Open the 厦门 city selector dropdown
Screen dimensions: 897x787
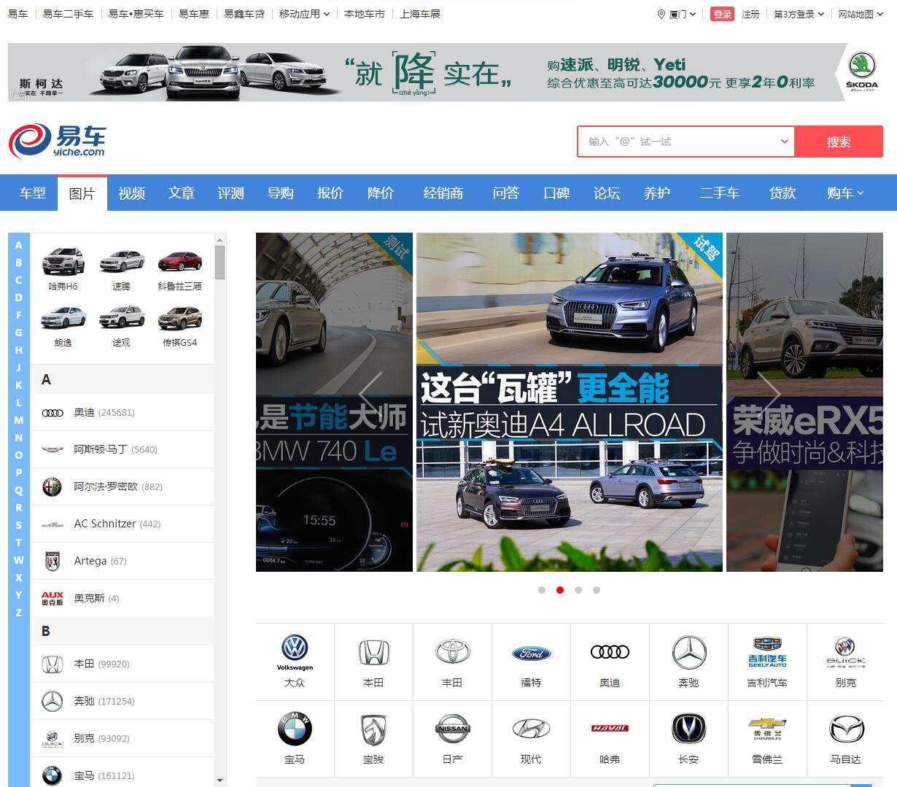(x=677, y=14)
